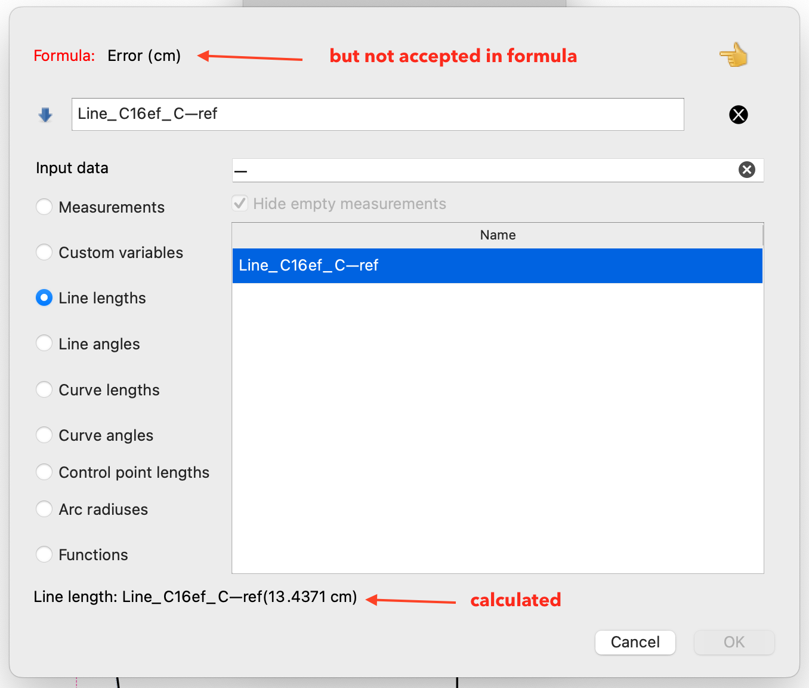The width and height of the screenshot is (809, 688).
Task: Toggle Hide empty measurements checkbox
Action: [240, 204]
